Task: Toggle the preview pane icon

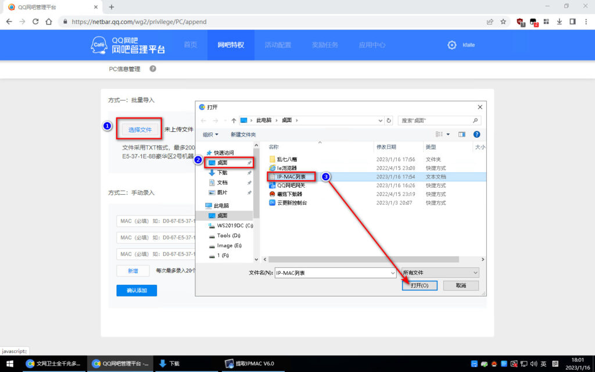Action: tap(462, 134)
